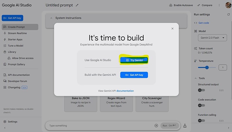Viewport: 232px width, 132px height.
Task: Click the API documentation sidebar item
Action: [20, 75]
